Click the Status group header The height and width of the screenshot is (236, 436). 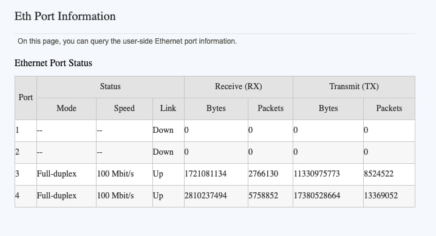pos(111,87)
